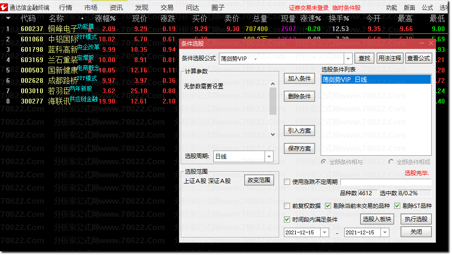Click the 用法注释 button
The width and height of the screenshot is (452, 255).
point(390,58)
